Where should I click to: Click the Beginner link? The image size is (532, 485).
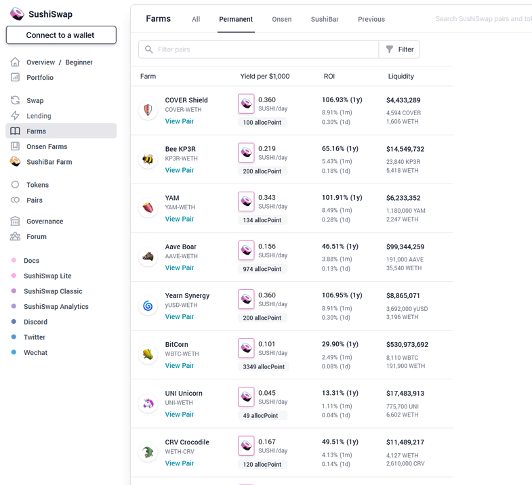79,62
